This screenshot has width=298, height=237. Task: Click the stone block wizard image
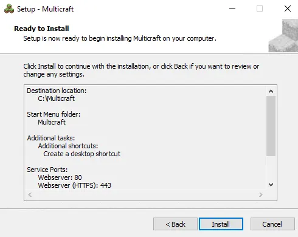(283, 36)
